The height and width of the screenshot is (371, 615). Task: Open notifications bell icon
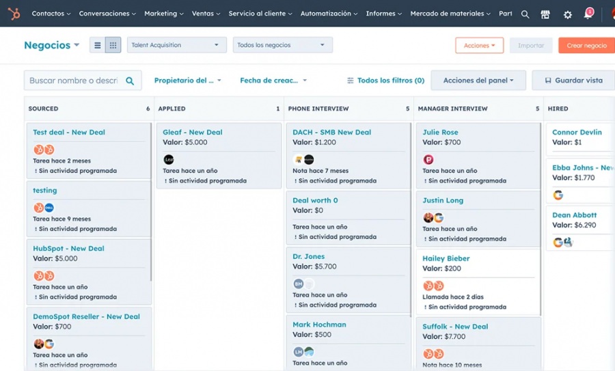click(x=588, y=14)
